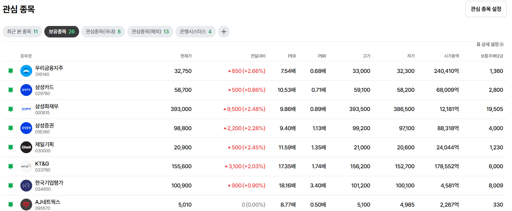Click the 관심 종목 설정 button
Screen dimensions: 512x211
tap(486, 9)
